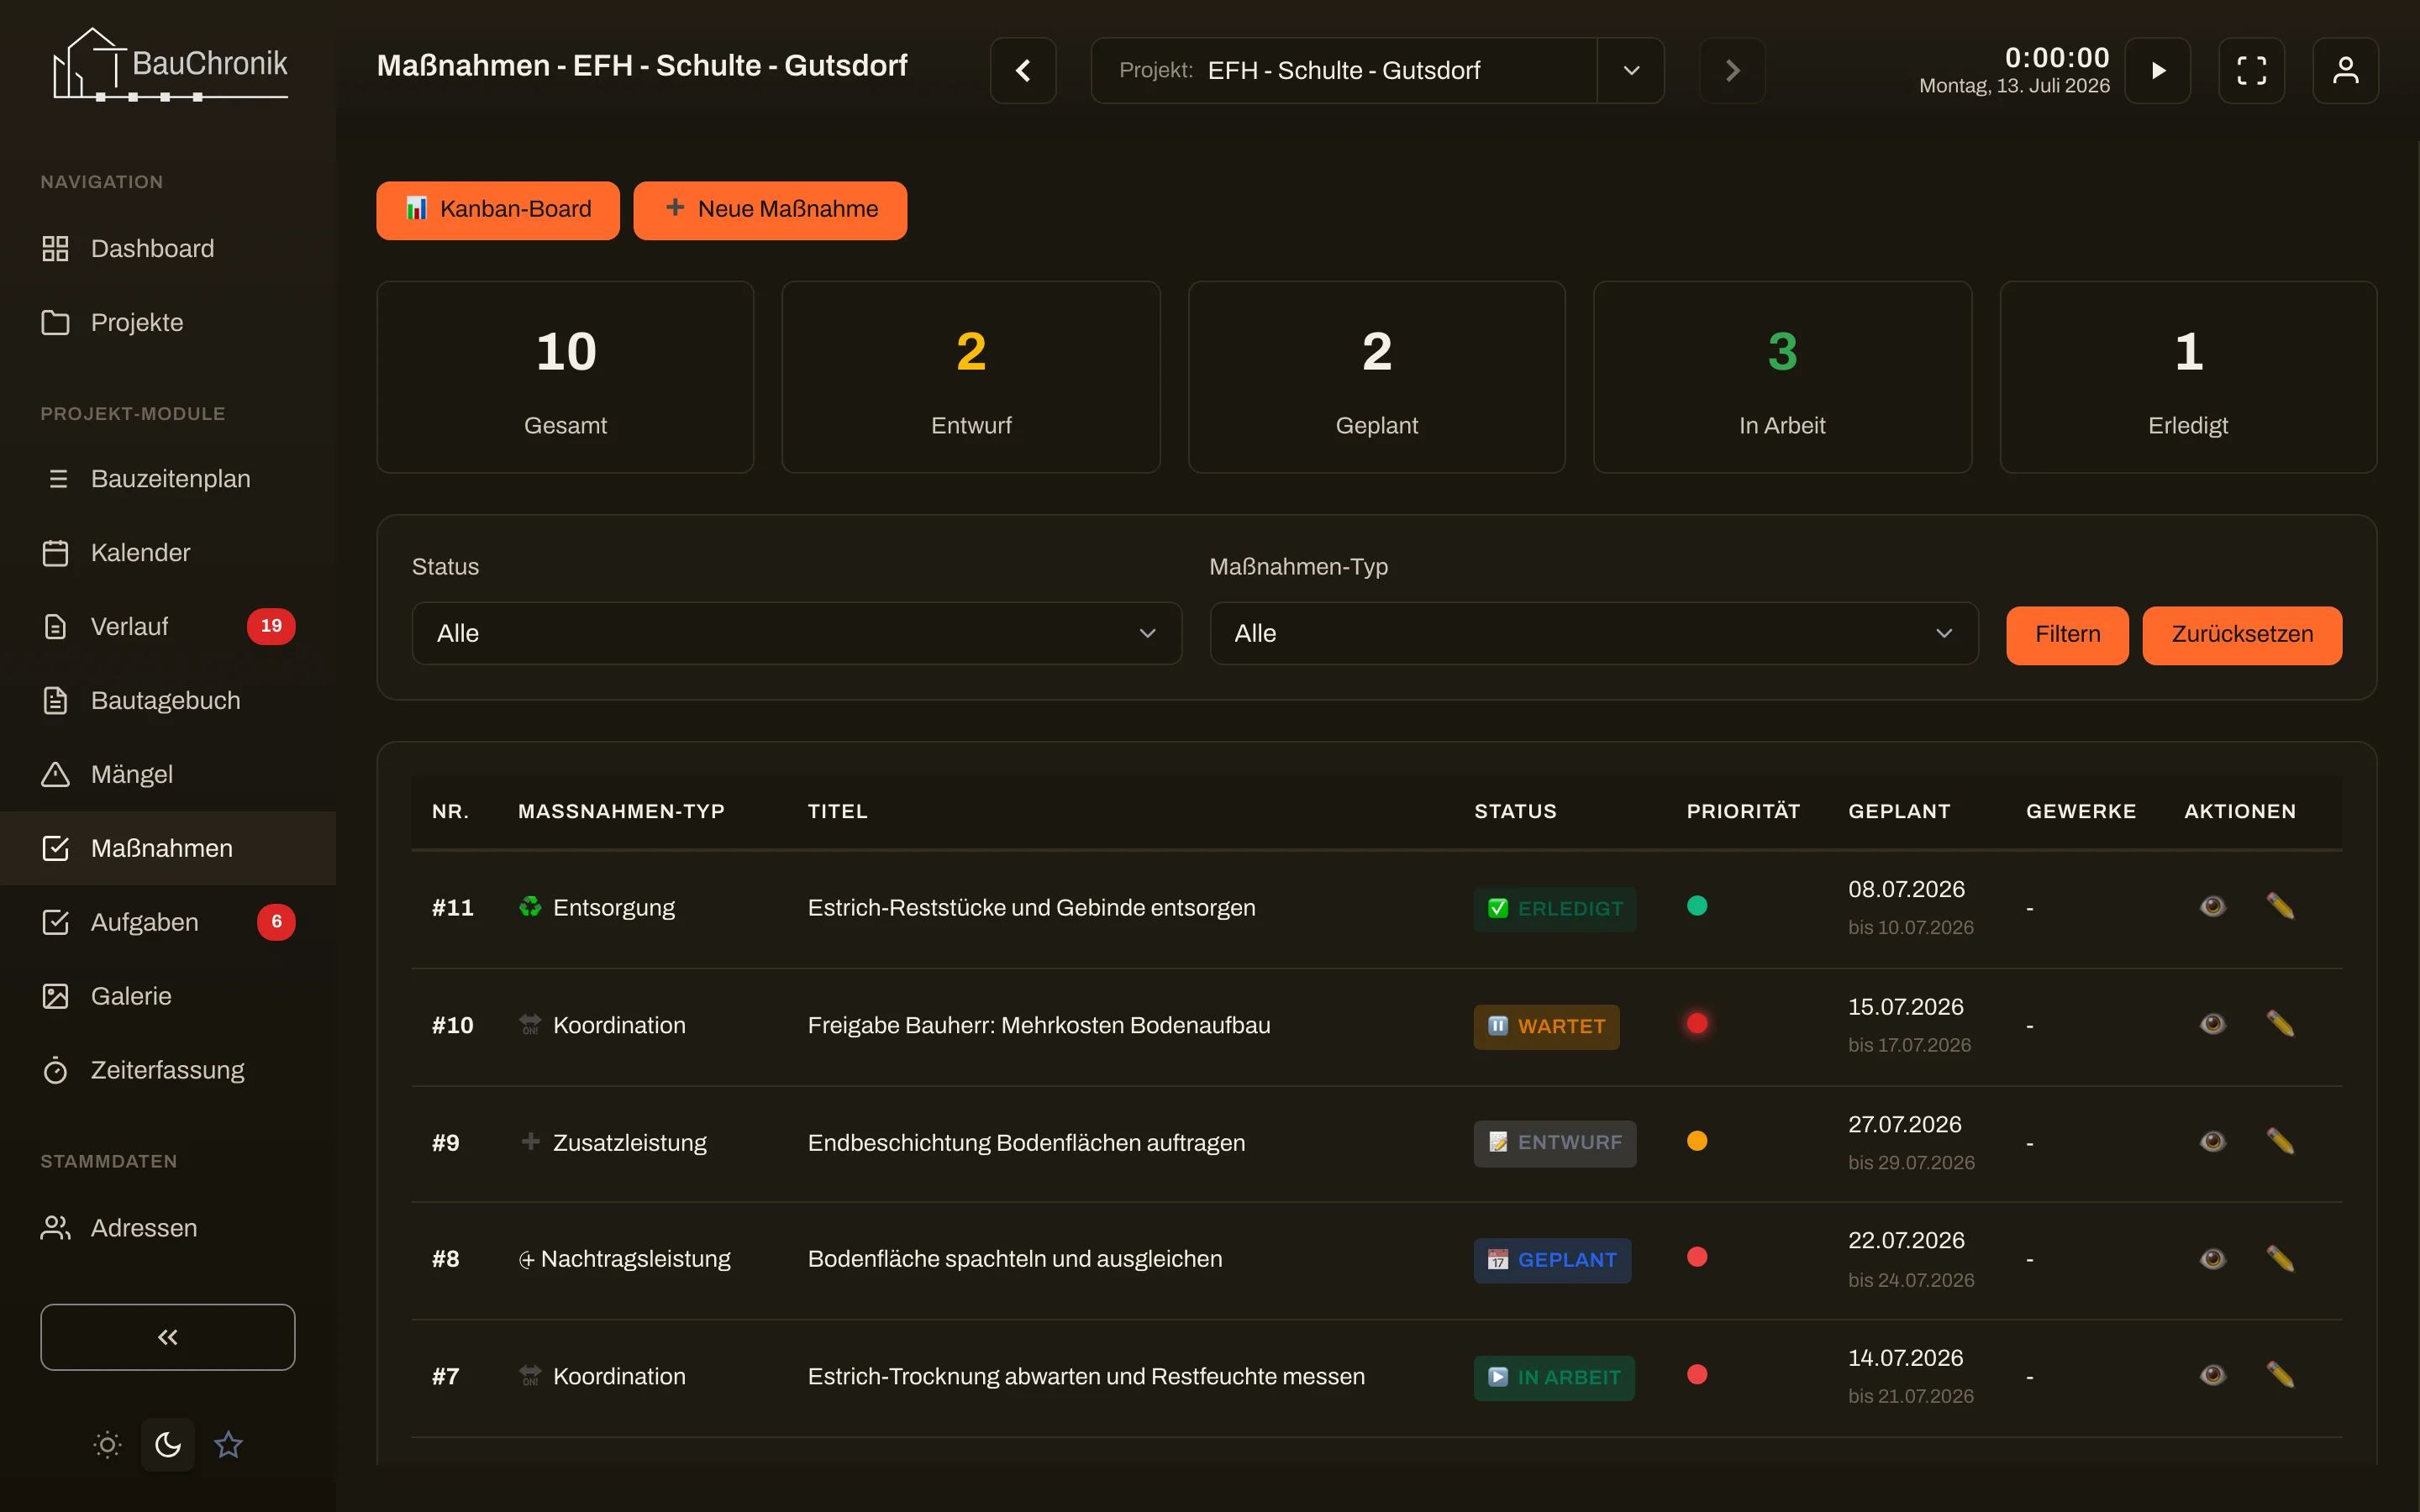Toggle fullscreen mode icon
The width and height of the screenshot is (2420, 1512).
click(2251, 70)
